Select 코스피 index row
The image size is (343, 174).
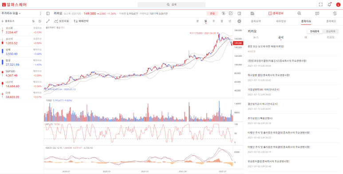22,30
